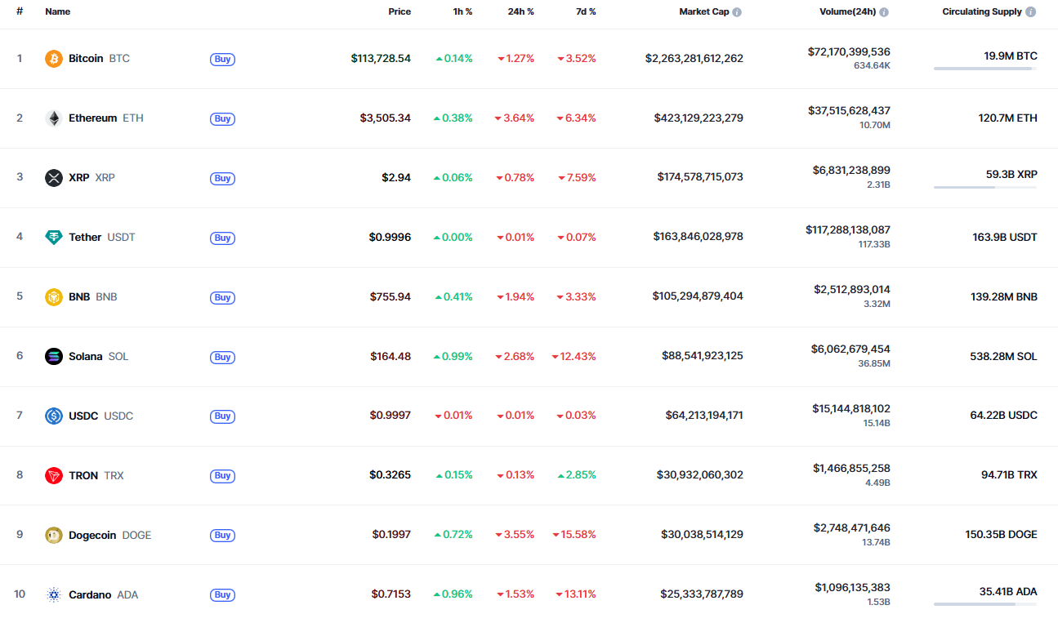The height and width of the screenshot is (623, 1058).
Task: Click the Circulating Supply info icon
Action: click(x=1031, y=12)
